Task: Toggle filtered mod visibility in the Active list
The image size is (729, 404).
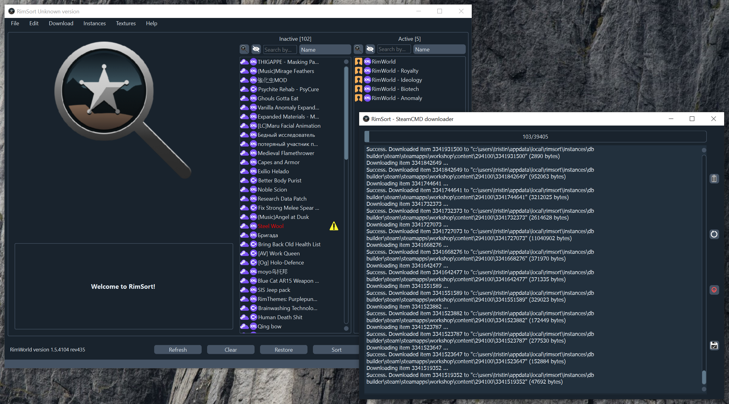Action: pos(370,49)
